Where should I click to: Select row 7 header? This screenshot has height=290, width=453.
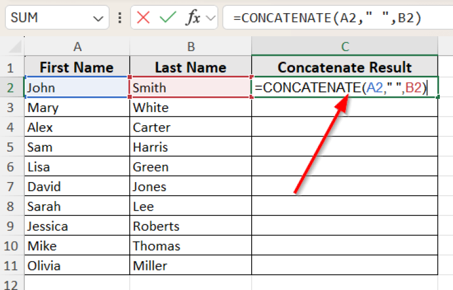tap(10, 187)
